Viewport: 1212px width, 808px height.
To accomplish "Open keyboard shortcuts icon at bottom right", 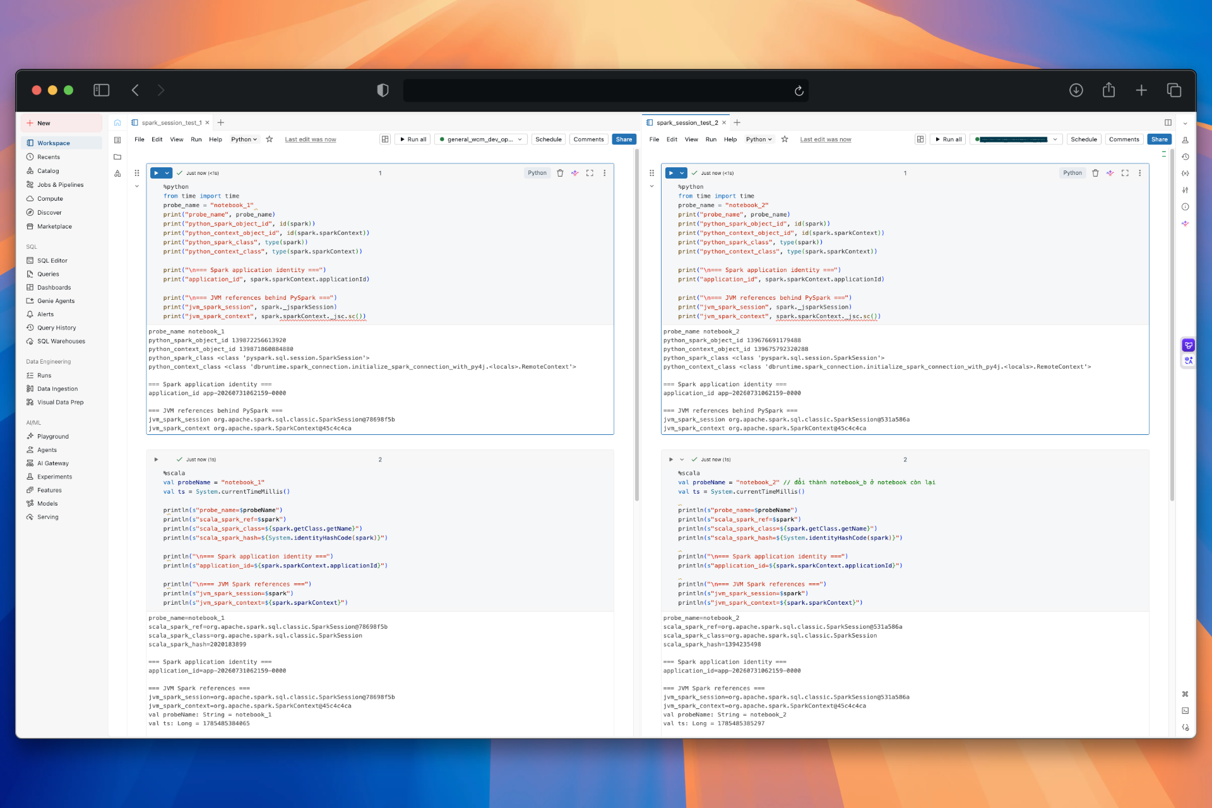I will pyautogui.click(x=1185, y=694).
